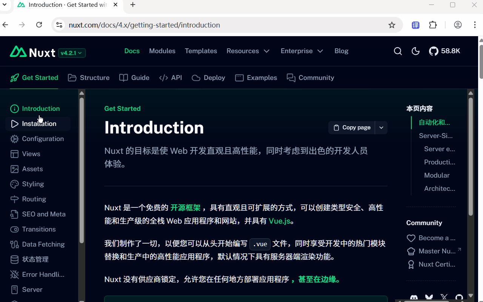Open the Discord icon at the bottom right
The width and height of the screenshot is (483, 302).
[414, 298]
